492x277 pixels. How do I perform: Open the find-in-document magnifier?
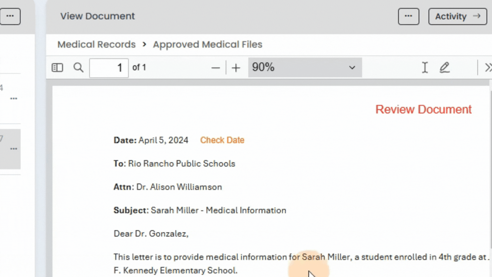pyautogui.click(x=78, y=68)
